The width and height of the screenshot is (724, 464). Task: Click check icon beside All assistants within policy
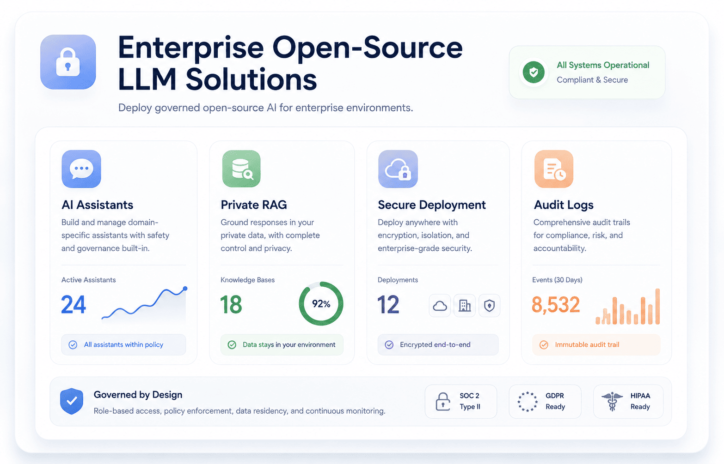tap(73, 345)
